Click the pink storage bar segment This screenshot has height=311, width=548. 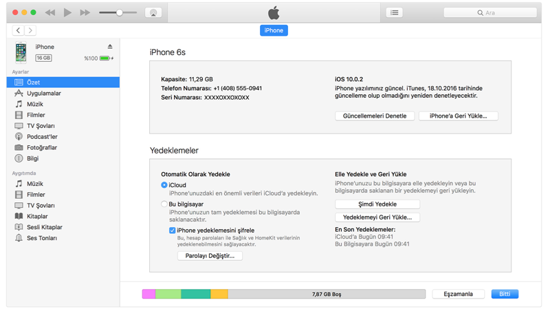click(149, 294)
